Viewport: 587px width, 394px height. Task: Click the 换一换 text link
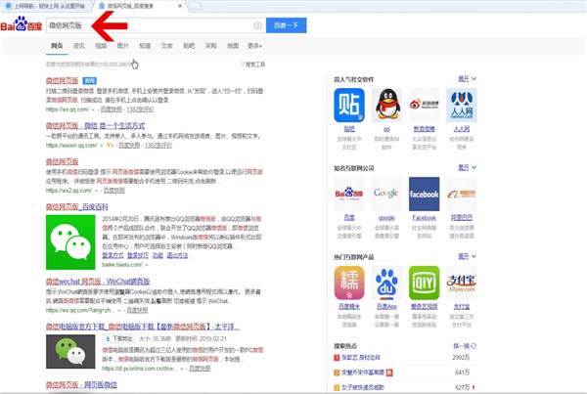(x=461, y=346)
